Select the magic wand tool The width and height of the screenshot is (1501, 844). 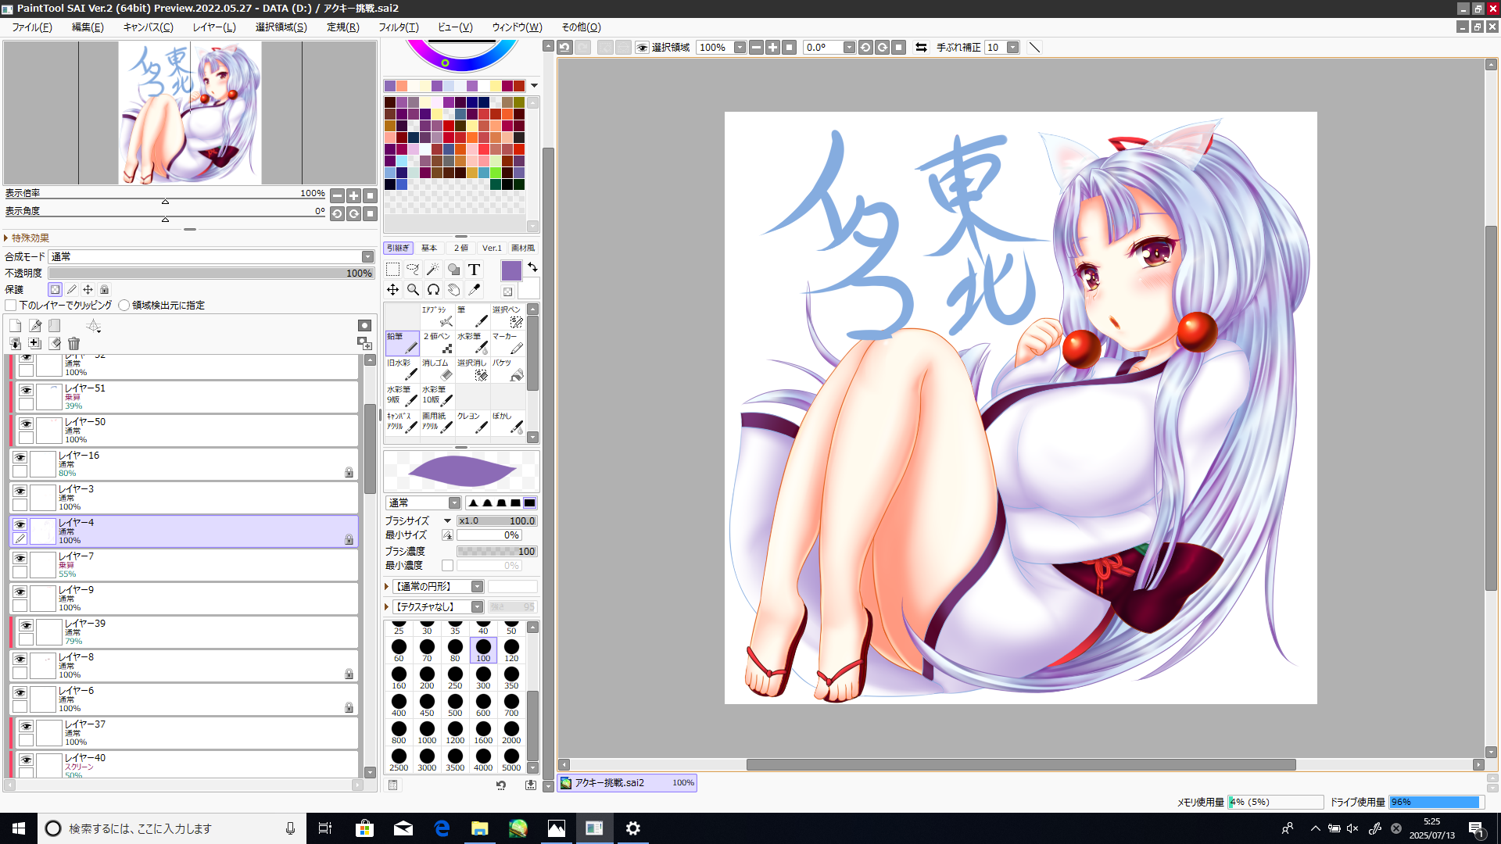433,270
